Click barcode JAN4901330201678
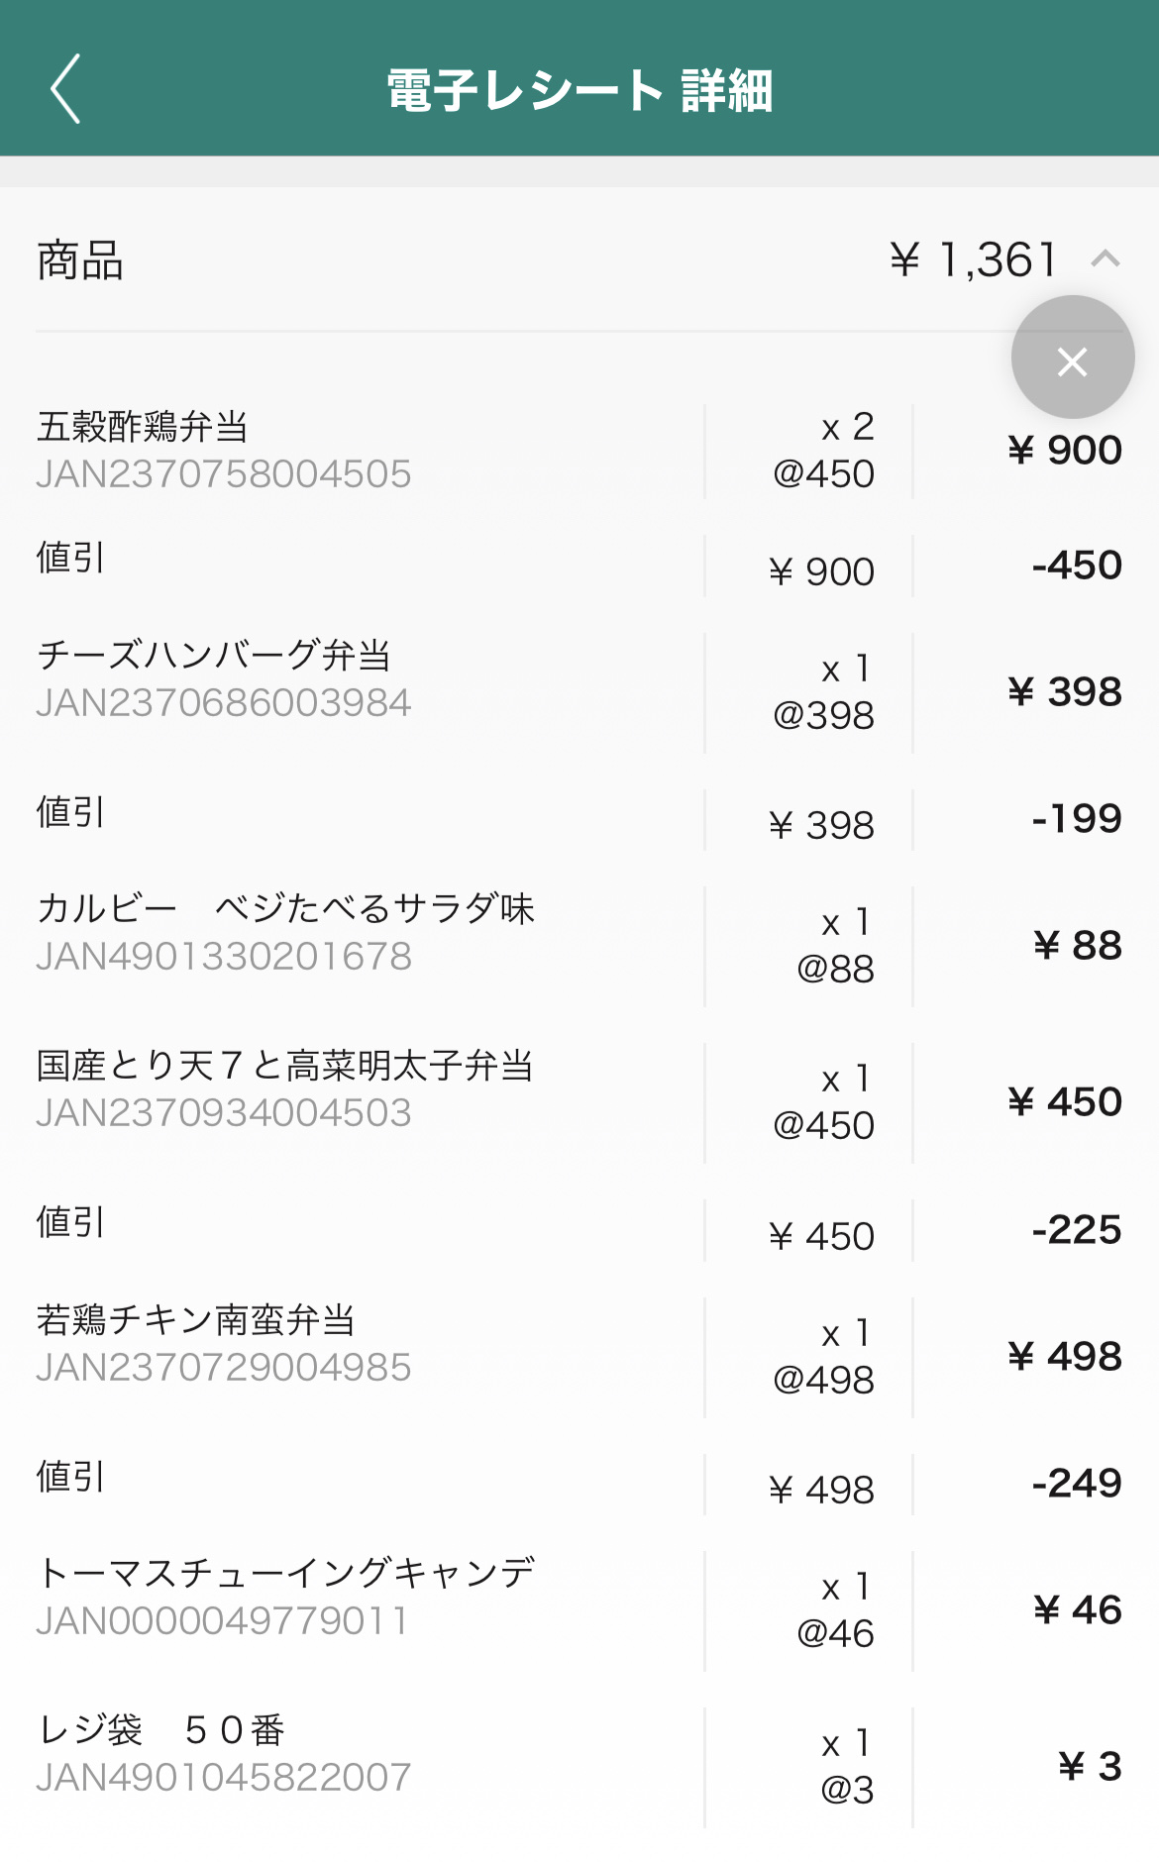1159x1862 pixels. pos(224,957)
